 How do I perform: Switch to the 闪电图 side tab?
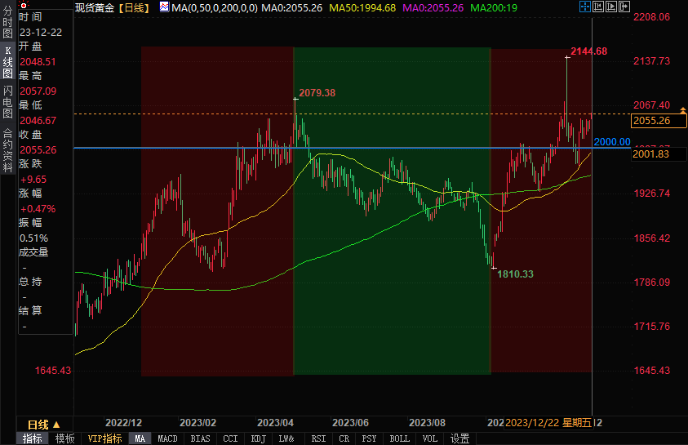click(x=7, y=101)
